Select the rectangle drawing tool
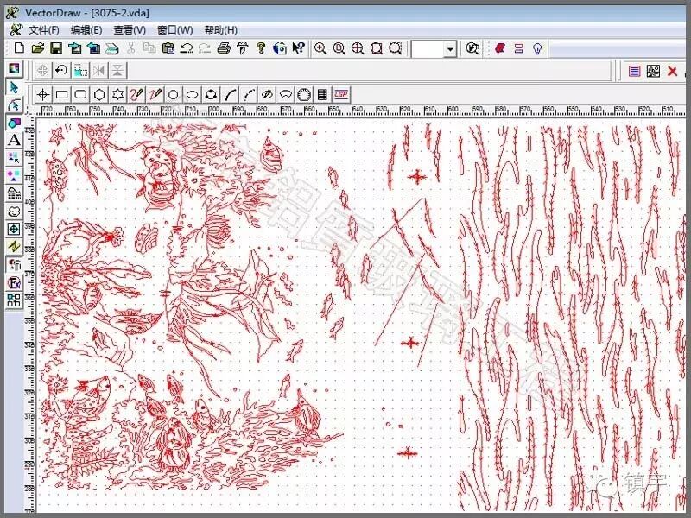 click(61, 94)
